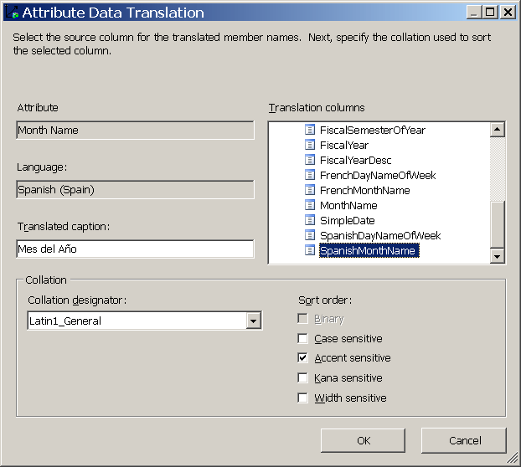Click the FiscalSemesterOfYear column icon
The height and width of the screenshot is (467, 521).
[310, 130]
